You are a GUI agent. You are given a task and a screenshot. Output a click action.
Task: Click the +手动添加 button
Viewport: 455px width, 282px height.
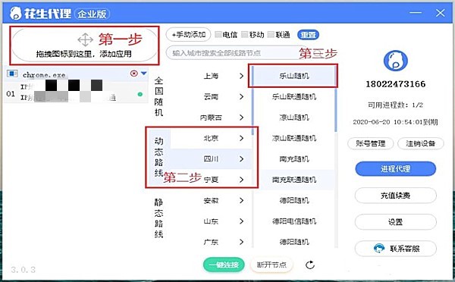[189, 35]
